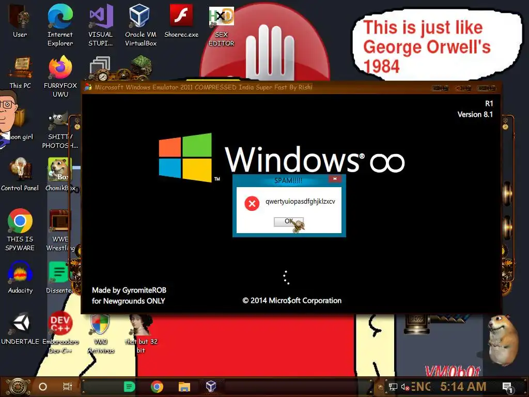
Task: Open network status tray icon
Action: (x=393, y=387)
